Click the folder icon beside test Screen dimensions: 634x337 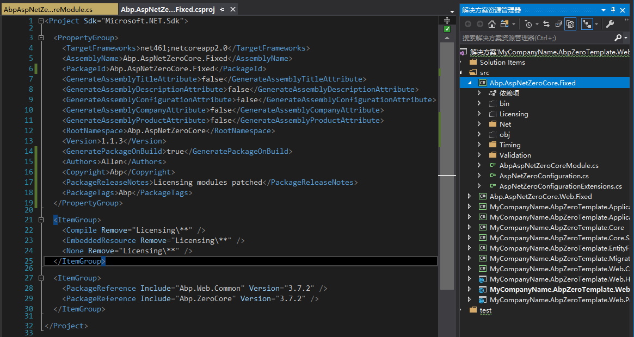coord(473,310)
